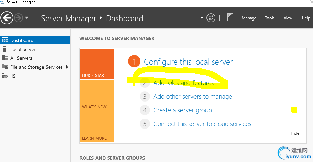The image size is (313, 162).
Task: Open the WHAT'S NEW tile
Action: (97, 95)
